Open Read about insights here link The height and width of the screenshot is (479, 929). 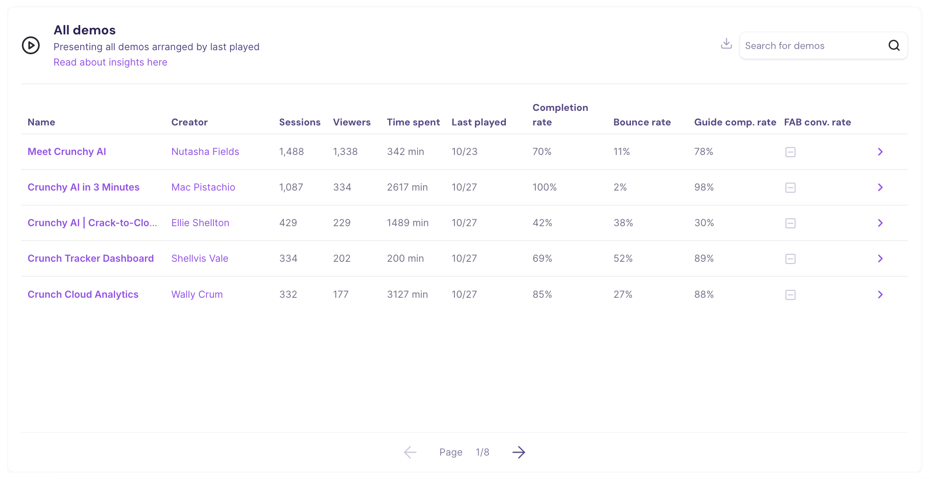pyautogui.click(x=110, y=62)
